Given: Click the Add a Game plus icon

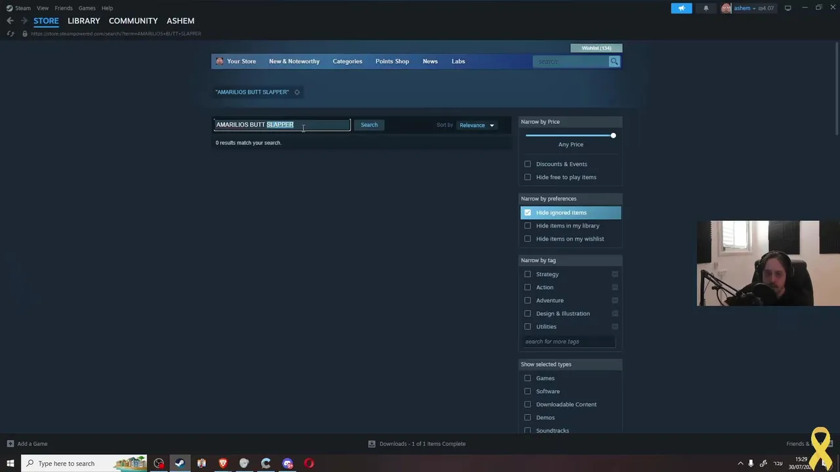Looking at the screenshot, I should [x=10, y=444].
